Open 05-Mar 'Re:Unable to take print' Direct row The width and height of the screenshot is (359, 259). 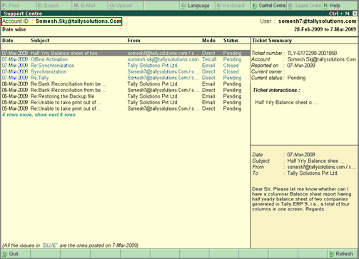pyautogui.click(x=125, y=108)
